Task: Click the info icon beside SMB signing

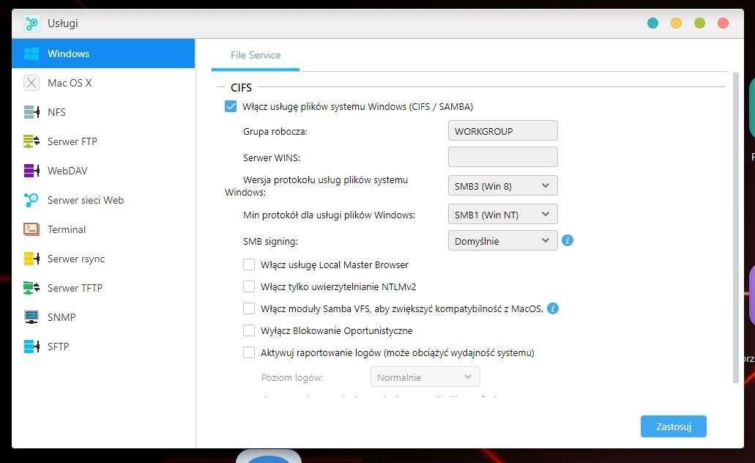Action: (568, 240)
